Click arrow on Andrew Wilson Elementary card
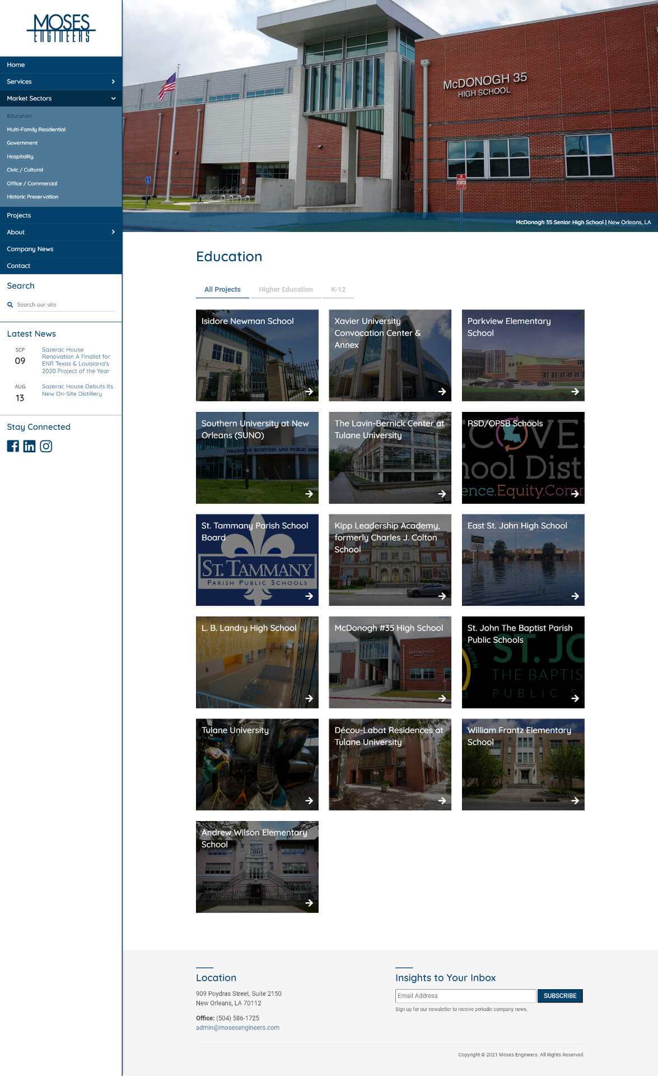This screenshot has height=1076, width=658. [x=309, y=903]
